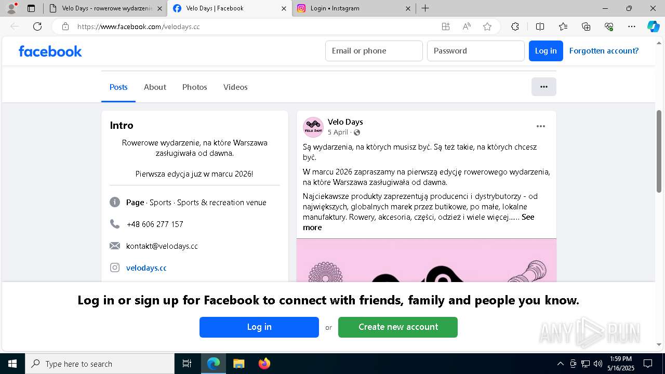Focus the Password field
Screen dimensions: 665x374
(x=476, y=51)
